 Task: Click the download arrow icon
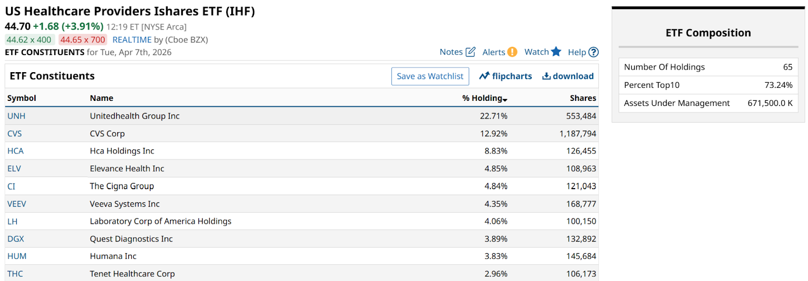[546, 76]
